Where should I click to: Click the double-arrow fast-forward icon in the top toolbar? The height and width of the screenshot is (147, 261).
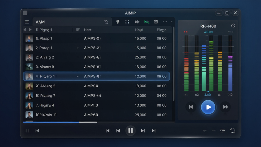[137, 22]
